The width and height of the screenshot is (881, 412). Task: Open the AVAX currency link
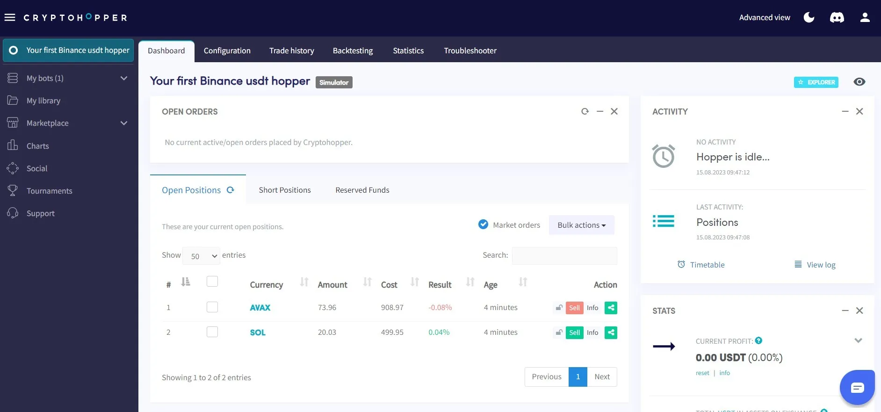point(260,308)
